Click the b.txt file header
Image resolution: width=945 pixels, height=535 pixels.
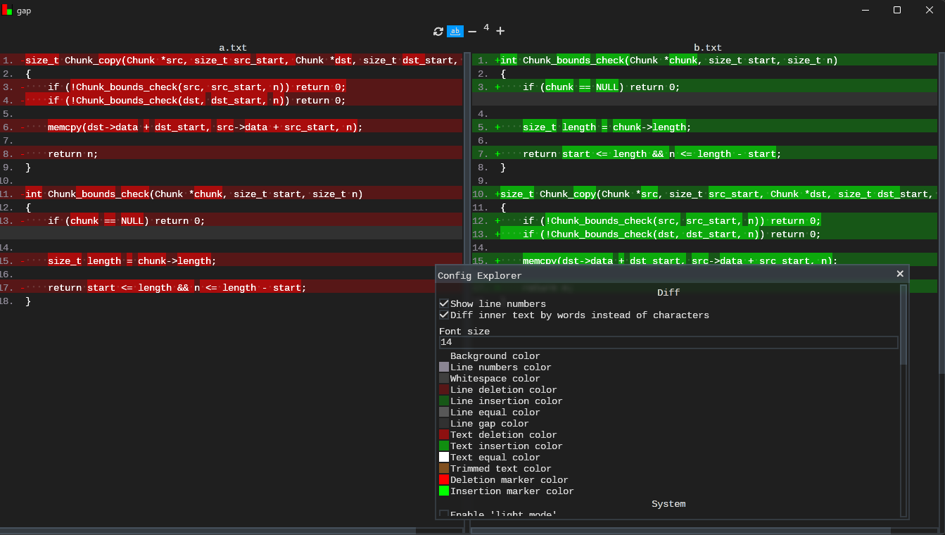pos(708,48)
